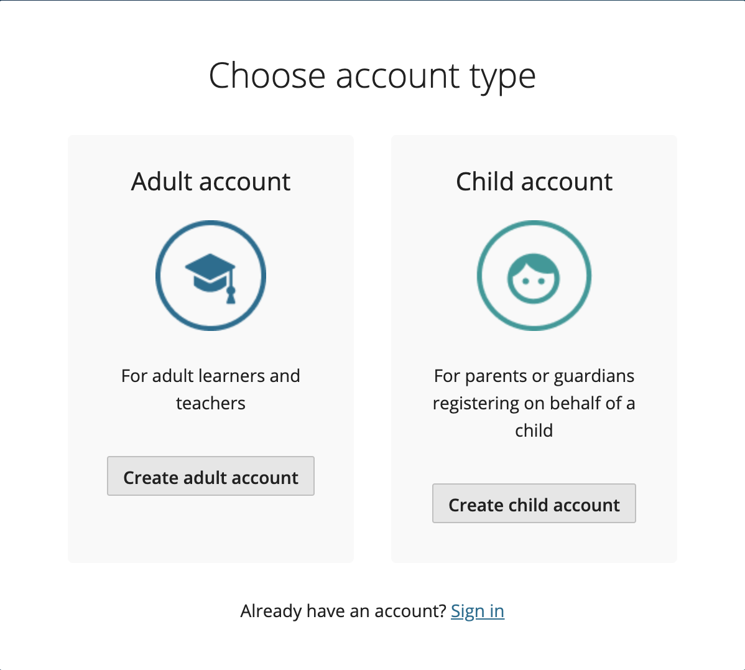This screenshot has width=745, height=670.
Task: Click the child face icon
Action: tap(534, 278)
